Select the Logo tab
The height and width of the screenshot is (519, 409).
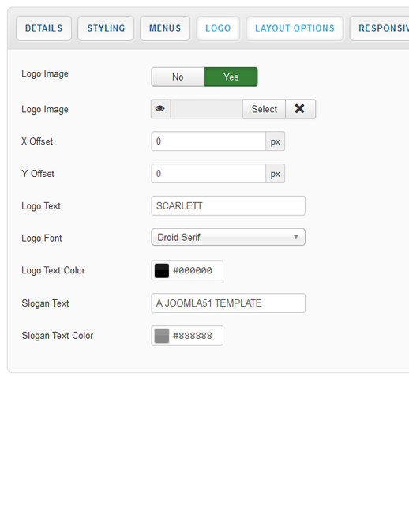point(218,28)
